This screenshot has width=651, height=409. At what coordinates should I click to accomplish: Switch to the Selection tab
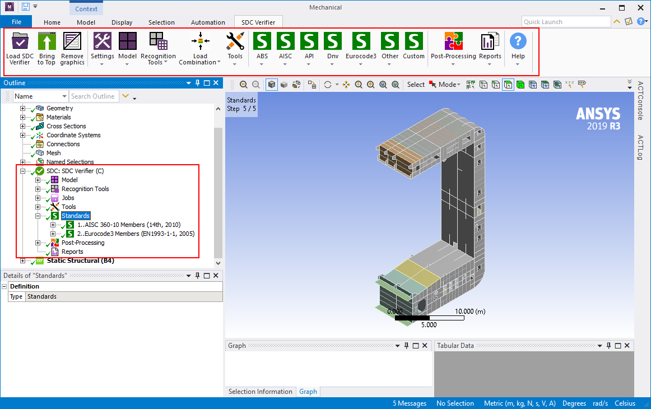pyautogui.click(x=161, y=22)
